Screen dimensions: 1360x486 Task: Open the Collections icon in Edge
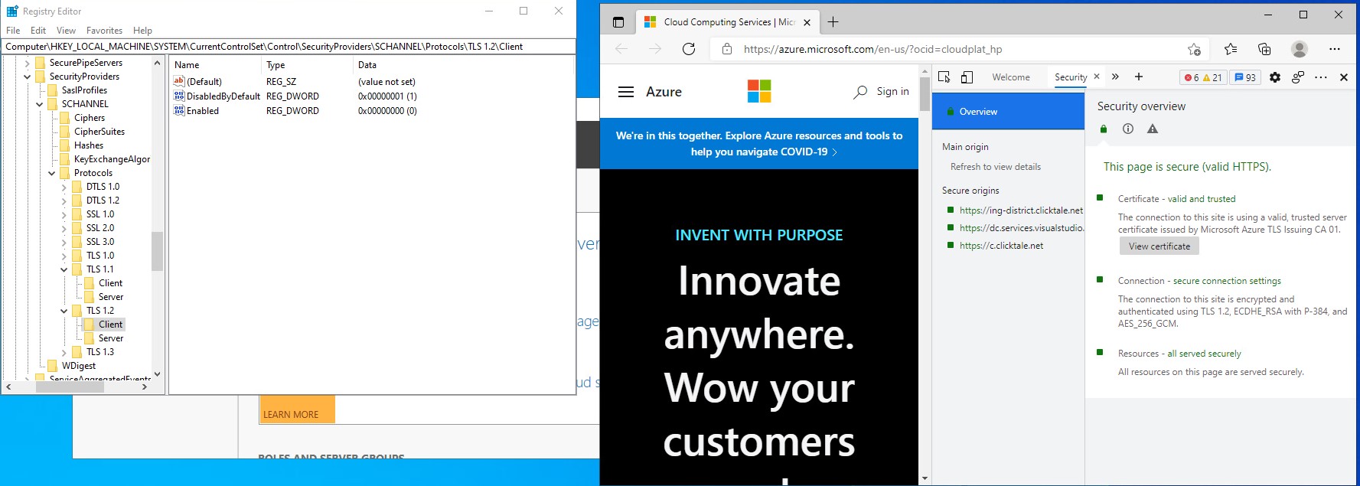pyautogui.click(x=1264, y=49)
